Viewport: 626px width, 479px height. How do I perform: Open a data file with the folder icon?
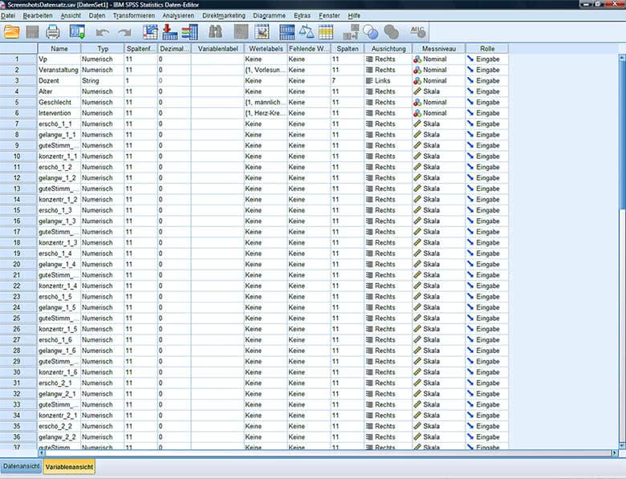tap(11, 31)
